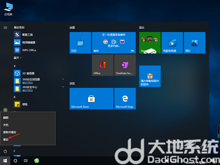Open the 便笺 sticky notes app
Screen dimensions: 220x165
point(39,104)
